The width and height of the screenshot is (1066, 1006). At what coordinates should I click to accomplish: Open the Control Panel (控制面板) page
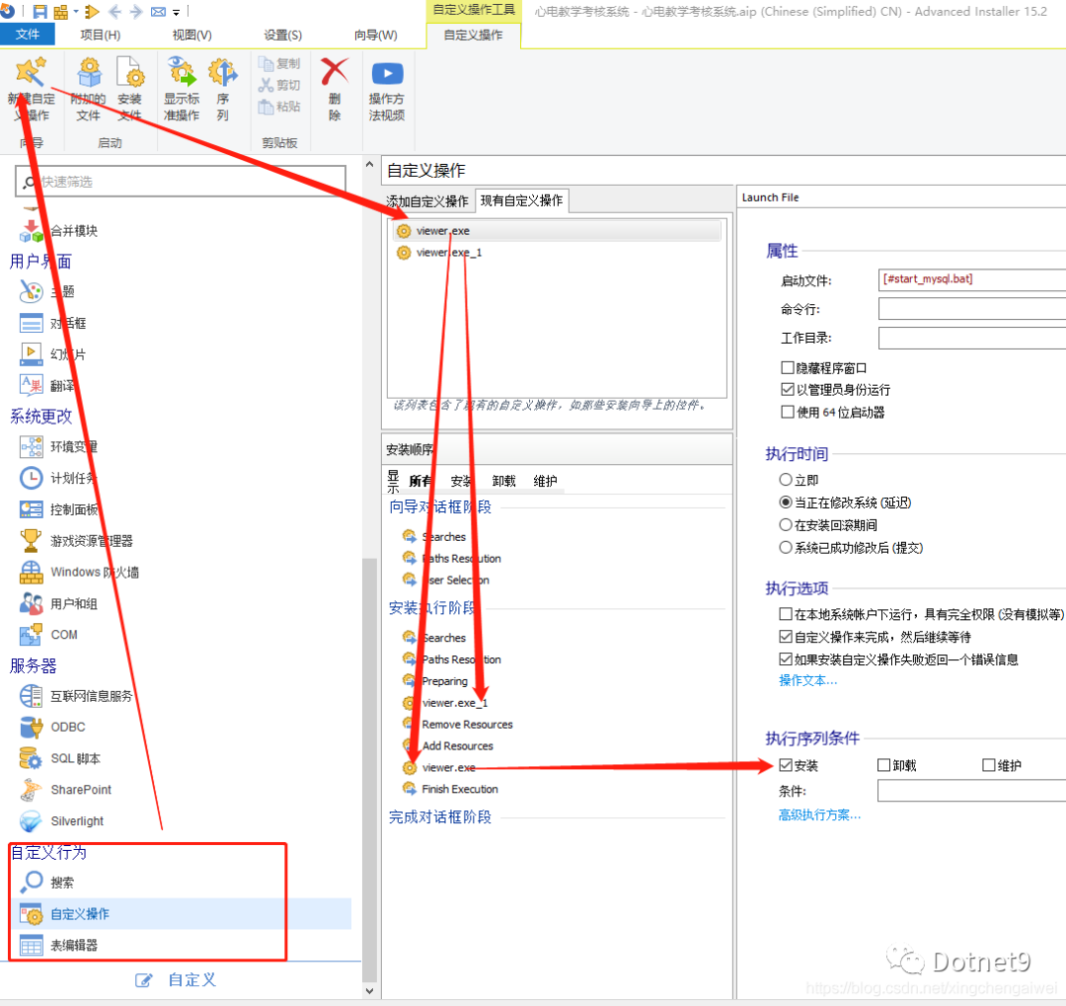(58, 509)
